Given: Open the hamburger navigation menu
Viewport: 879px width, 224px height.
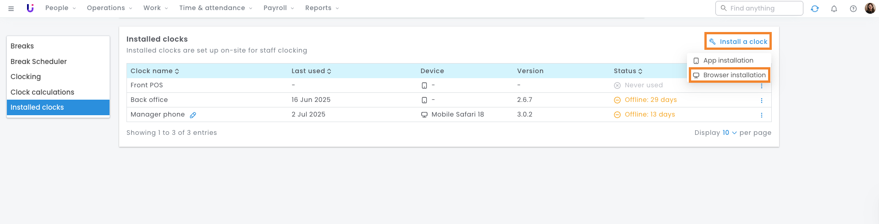Looking at the screenshot, I should (11, 8).
